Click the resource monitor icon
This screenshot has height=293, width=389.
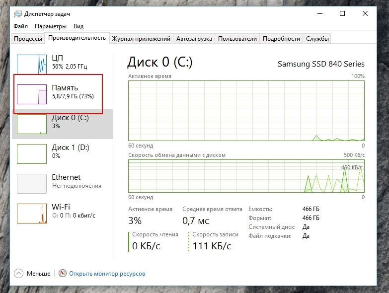(x=63, y=273)
